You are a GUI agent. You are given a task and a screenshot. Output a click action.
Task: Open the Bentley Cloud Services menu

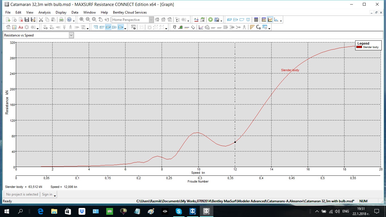(130, 12)
